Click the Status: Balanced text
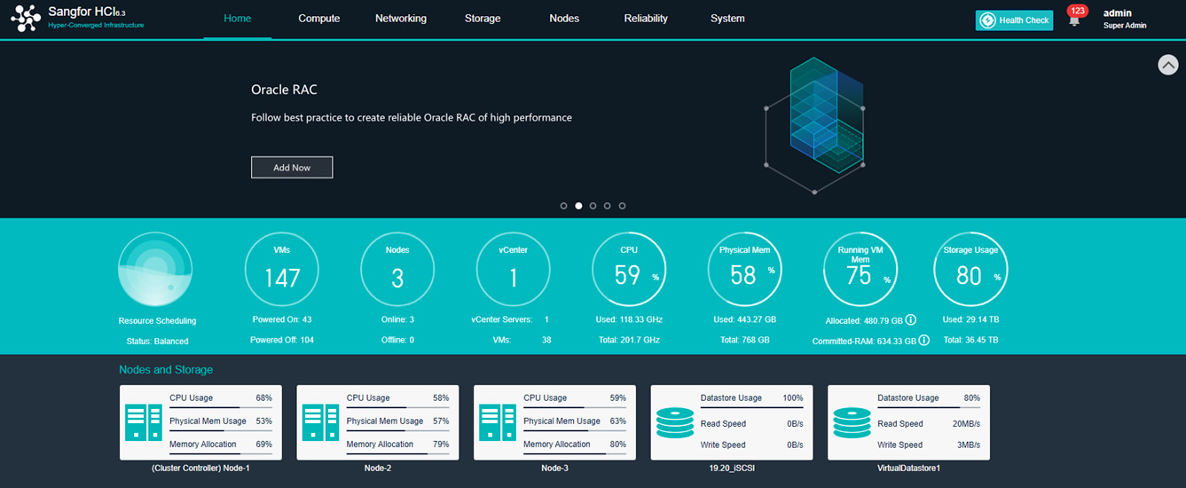The image size is (1186, 488). 157,341
